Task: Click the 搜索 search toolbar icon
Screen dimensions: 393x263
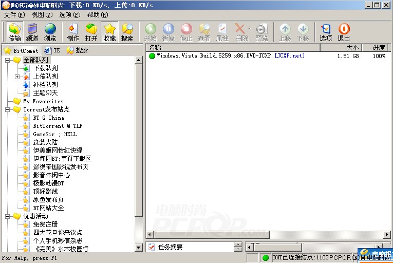Action: (127, 32)
